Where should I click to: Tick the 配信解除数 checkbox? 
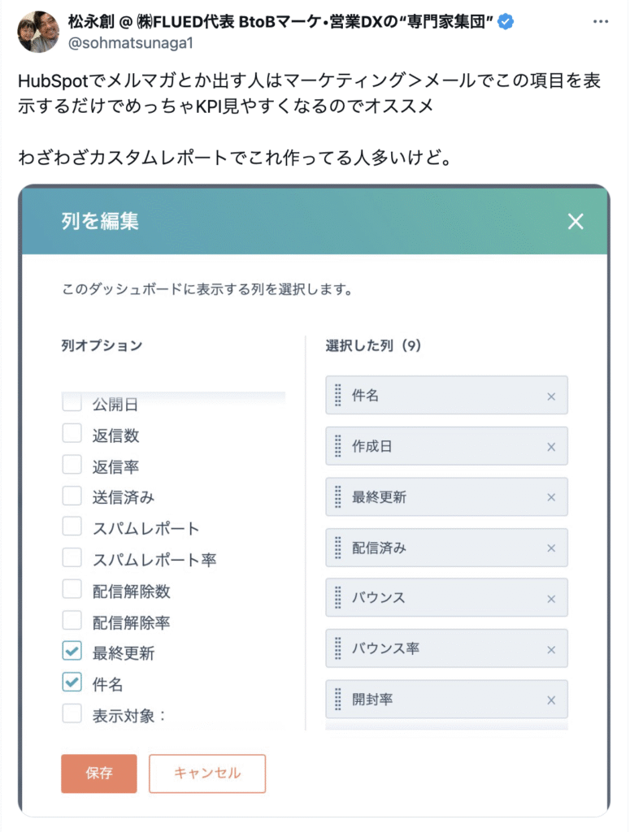[x=72, y=589]
